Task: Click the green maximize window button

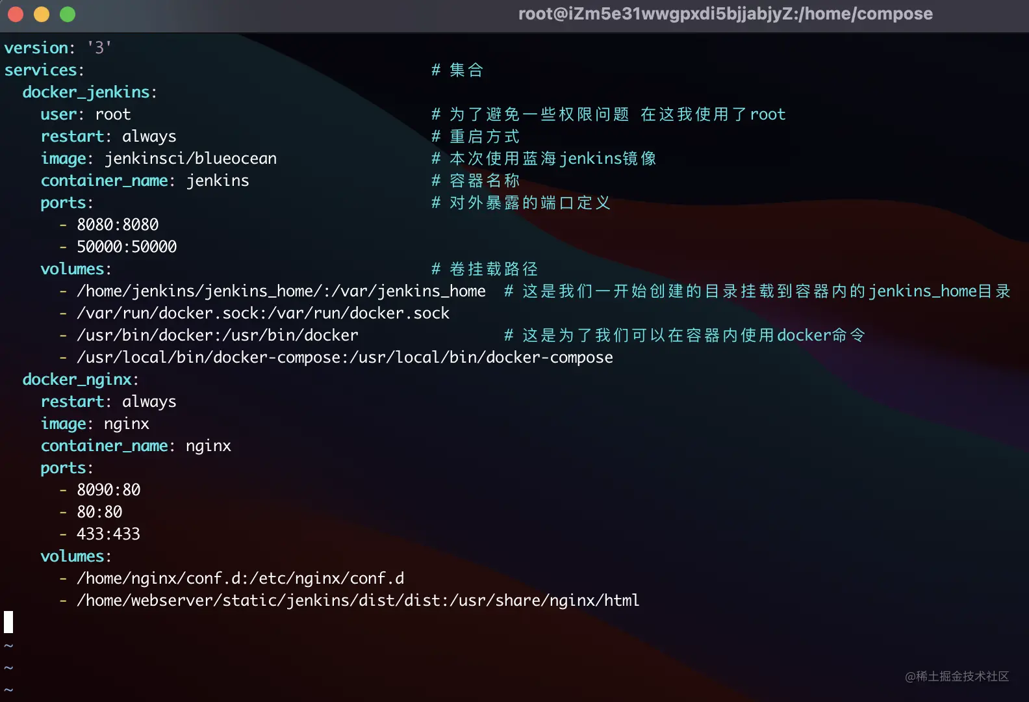Action: [68, 14]
